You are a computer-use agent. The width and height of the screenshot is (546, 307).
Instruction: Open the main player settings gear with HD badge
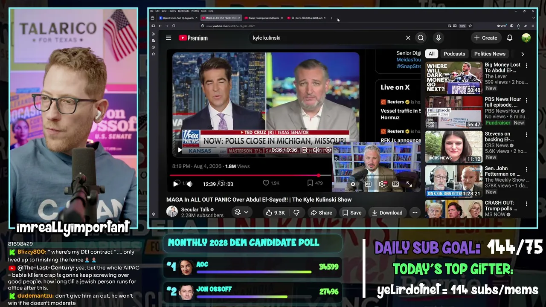point(382,184)
